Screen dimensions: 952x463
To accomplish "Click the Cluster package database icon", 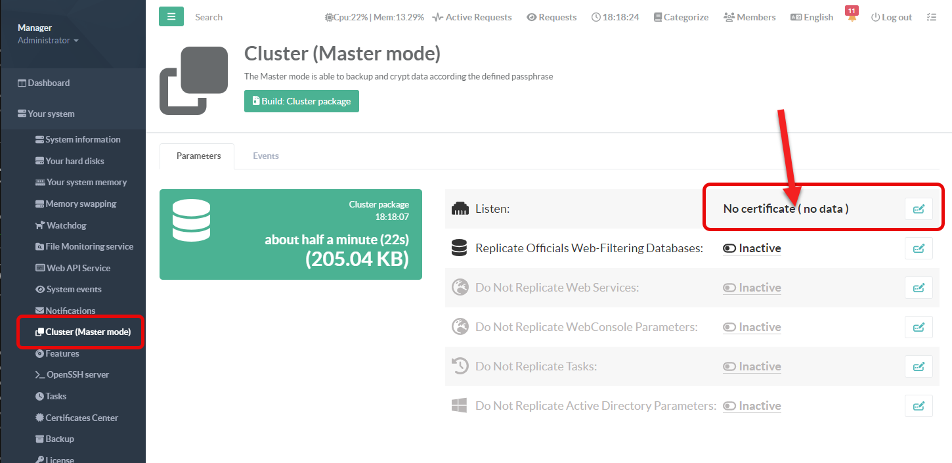I will click(191, 220).
